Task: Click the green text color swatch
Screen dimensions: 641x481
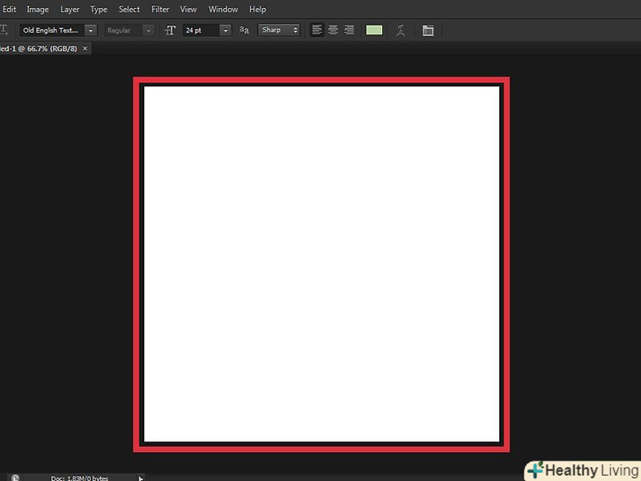Action: (x=374, y=30)
